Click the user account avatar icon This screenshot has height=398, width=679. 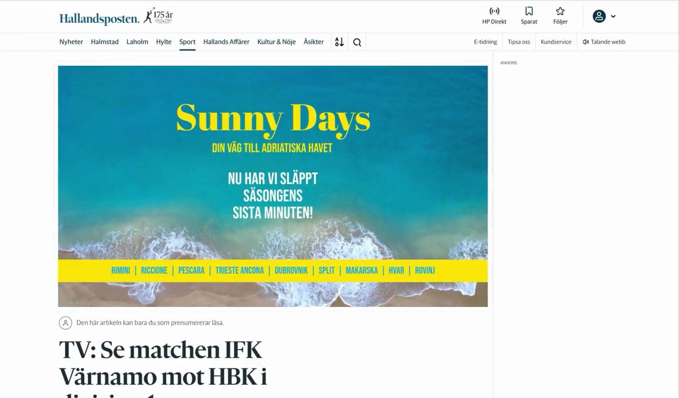pos(599,16)
